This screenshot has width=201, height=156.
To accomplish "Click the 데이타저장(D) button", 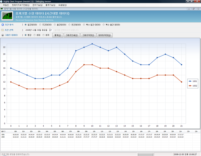I will pos(105,35).
